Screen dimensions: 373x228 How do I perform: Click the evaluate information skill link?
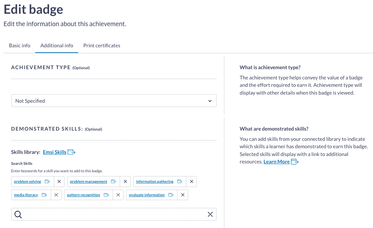click(147, 195)
